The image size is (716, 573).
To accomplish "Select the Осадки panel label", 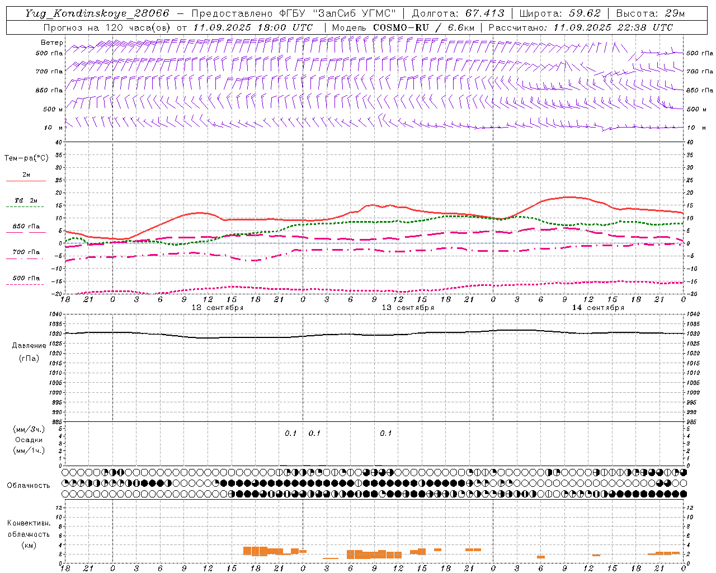I will (29, 440).
